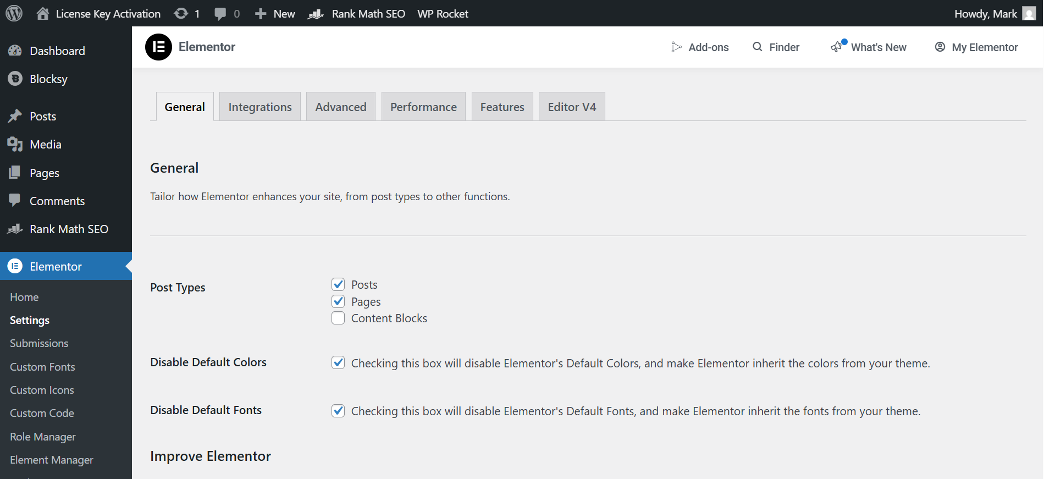Click the Pages sidebar icon
Viewport: 1044px width, 479px height.
[15, 173]
